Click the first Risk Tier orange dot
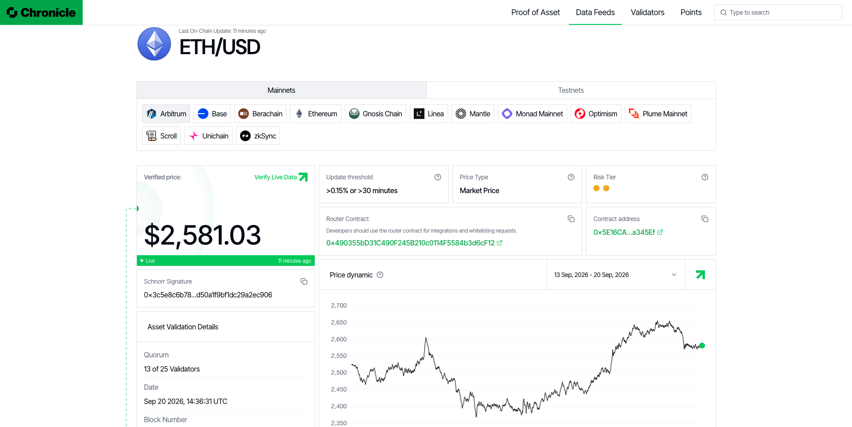 pyautogui.click(x=596, y=188)
